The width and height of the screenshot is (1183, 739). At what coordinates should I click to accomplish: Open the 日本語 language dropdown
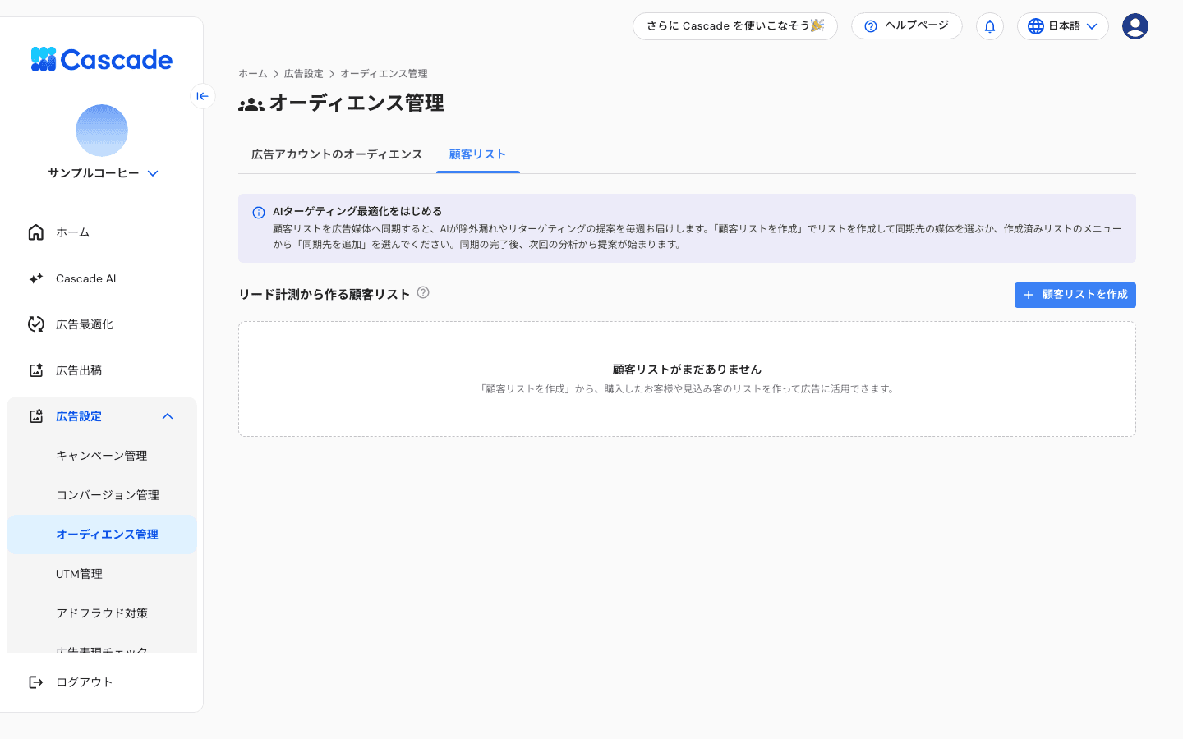[1063, 26]
